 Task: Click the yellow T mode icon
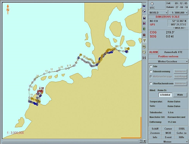pos(144,40)
